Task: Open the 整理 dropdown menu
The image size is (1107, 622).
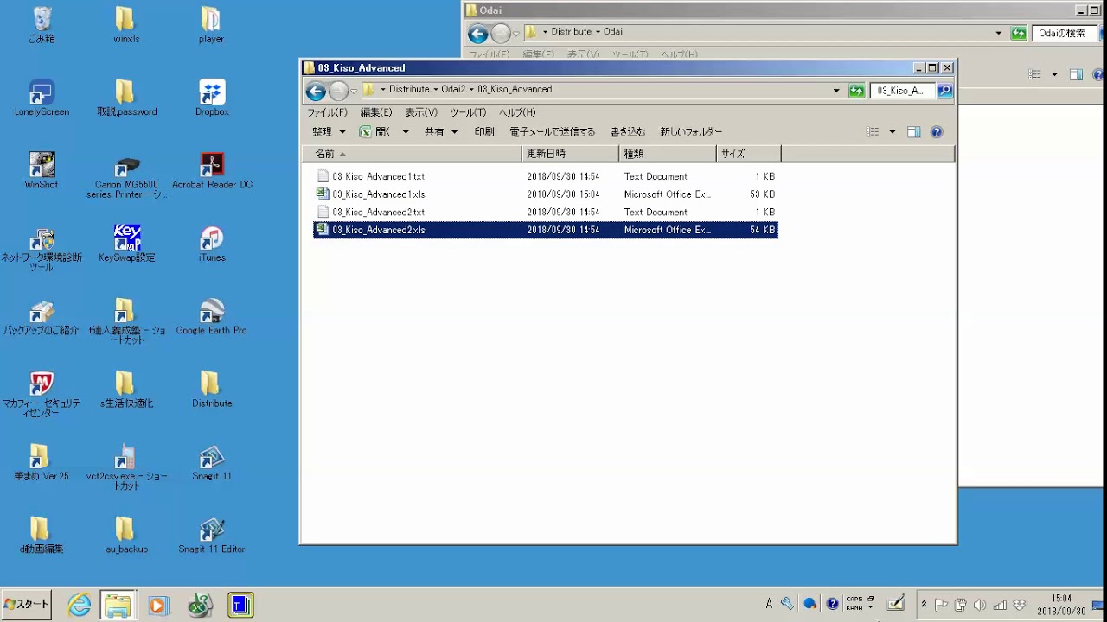Action: tap(329, 132)
